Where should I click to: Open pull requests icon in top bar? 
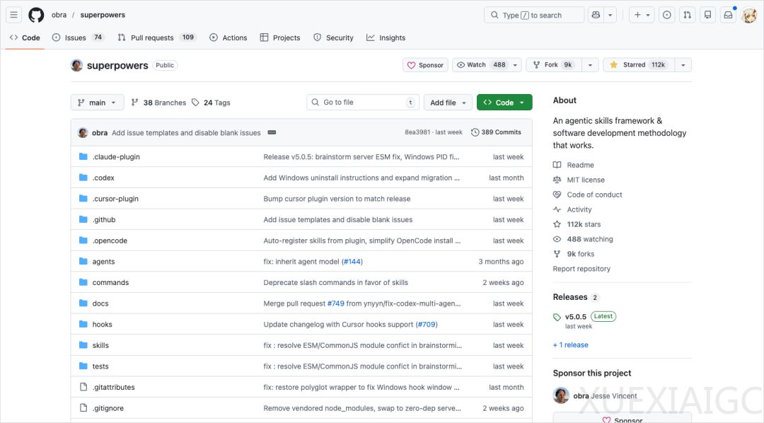(687, 15)
